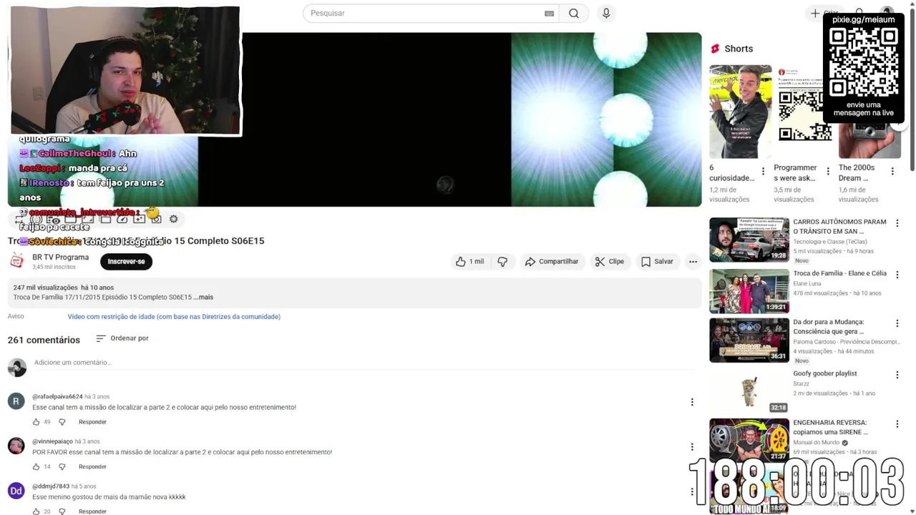This screenshot has height=515, width=916.
Task: Open '6 curiosidade...' short thumbnail
Action: point(741,112)
